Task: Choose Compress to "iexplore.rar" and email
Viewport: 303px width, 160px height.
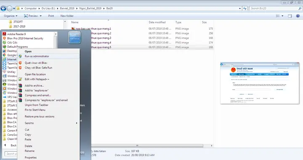Action: click(x=46, y=100)
